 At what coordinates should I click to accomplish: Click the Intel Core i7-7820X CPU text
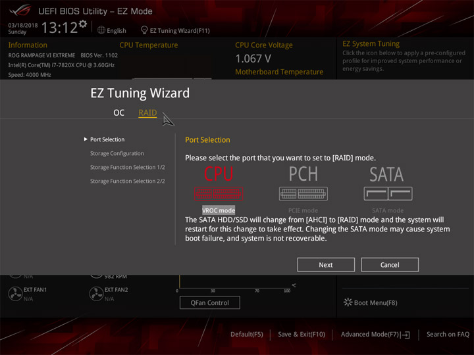tap(61, 65)
